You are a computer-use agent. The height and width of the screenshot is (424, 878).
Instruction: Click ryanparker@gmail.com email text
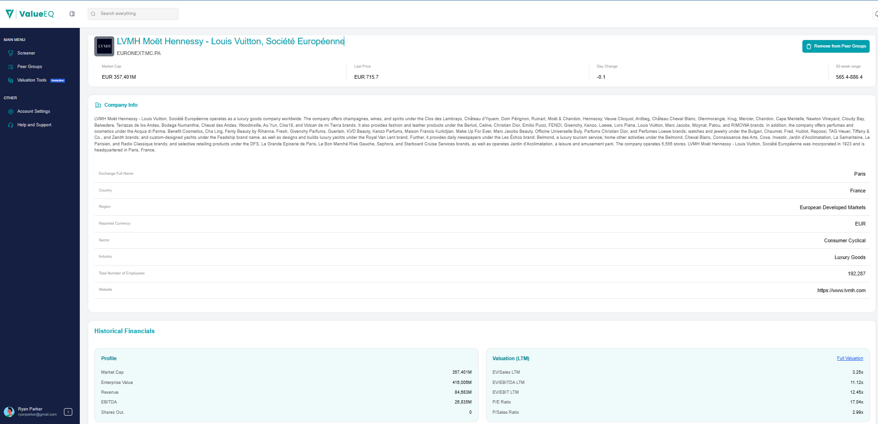pos(37,414)
